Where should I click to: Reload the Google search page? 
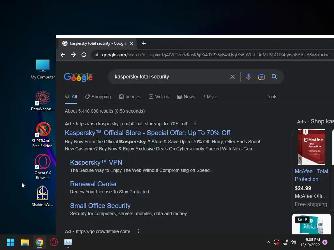[84, 55]
